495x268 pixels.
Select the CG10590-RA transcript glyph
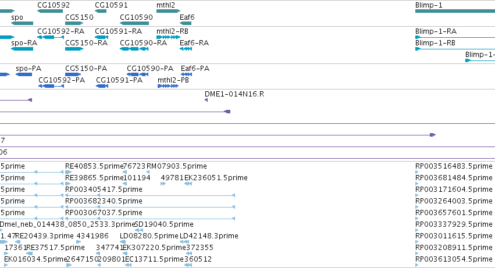point(134,49)
